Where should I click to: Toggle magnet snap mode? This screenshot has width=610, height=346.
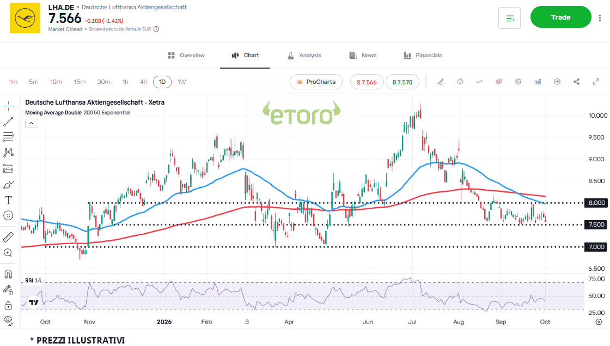[x=8, y=274]
